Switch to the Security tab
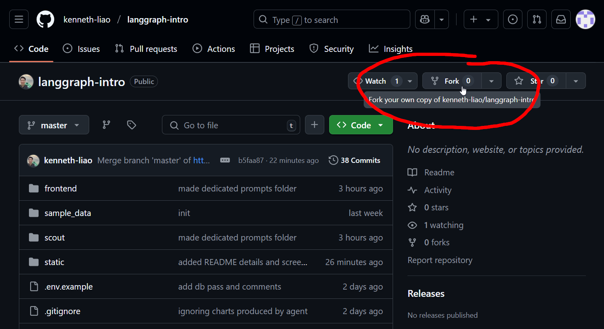Screen dimensions: 604x329 pyautogui.click(x=332, y=49)
